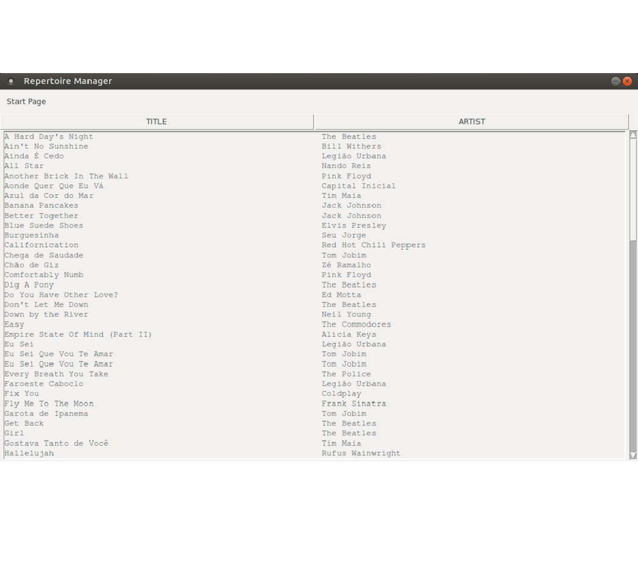The image size is (638, 573).
Task: Select 'Comfortably Numb' entry
Action: point(44,275)
